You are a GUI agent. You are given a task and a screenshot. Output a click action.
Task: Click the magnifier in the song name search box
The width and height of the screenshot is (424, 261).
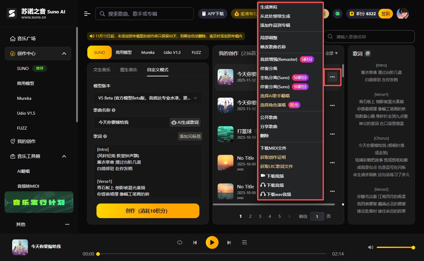pyautogui.click(x=330, y=36)
